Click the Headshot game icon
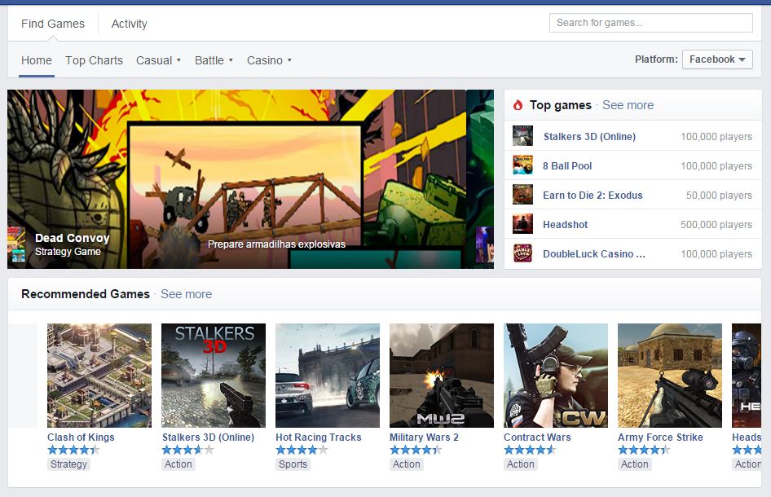 (x=522, y=225)
